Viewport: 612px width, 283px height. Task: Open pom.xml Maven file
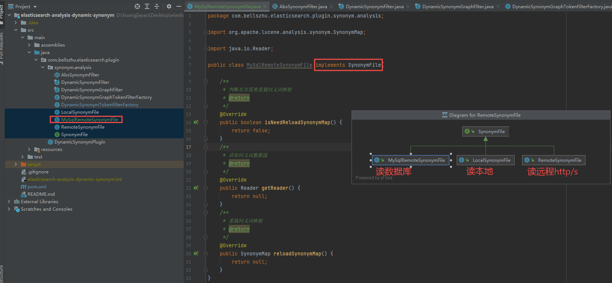point(37,186)
